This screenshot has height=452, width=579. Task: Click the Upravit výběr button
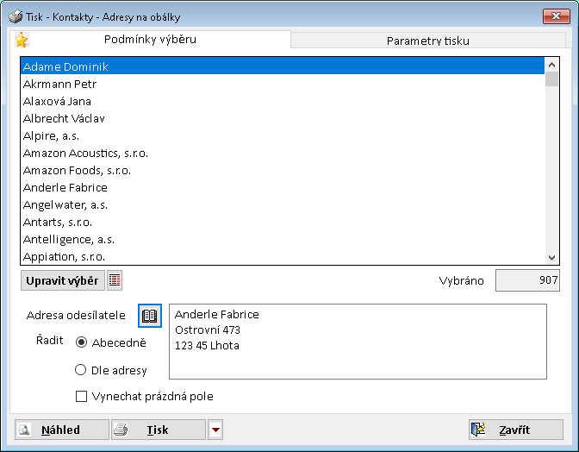click(62, 280)
